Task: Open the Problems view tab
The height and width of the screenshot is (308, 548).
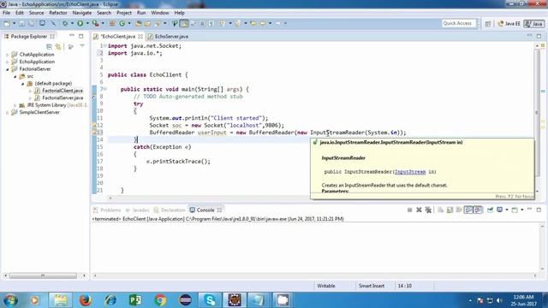Action: [107, 210]
